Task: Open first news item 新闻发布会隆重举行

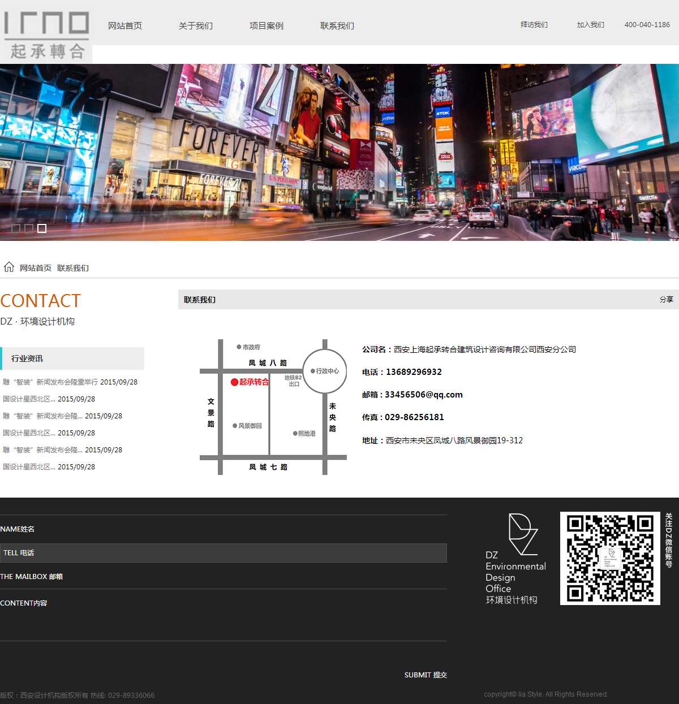Action: 70,382
